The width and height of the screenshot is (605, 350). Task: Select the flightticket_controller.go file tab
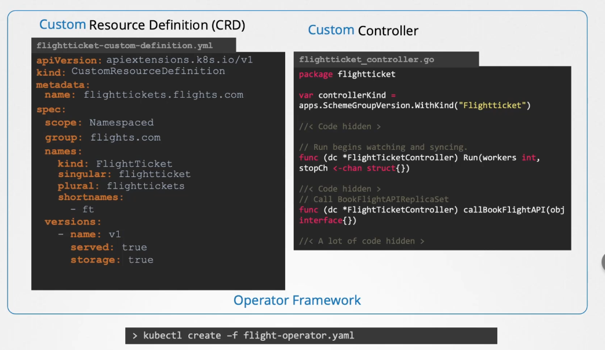pos(366,60)
